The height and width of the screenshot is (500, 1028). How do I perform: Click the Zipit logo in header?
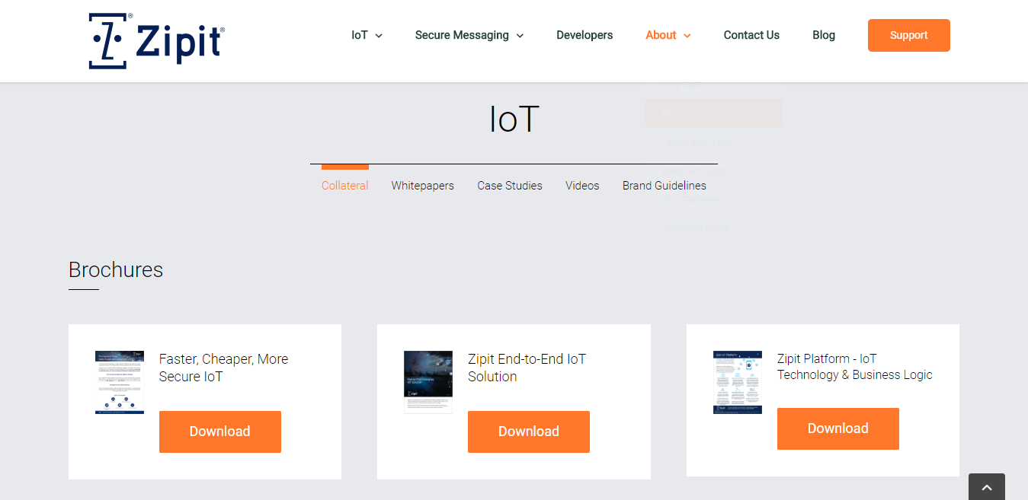(x=156, y=41)
